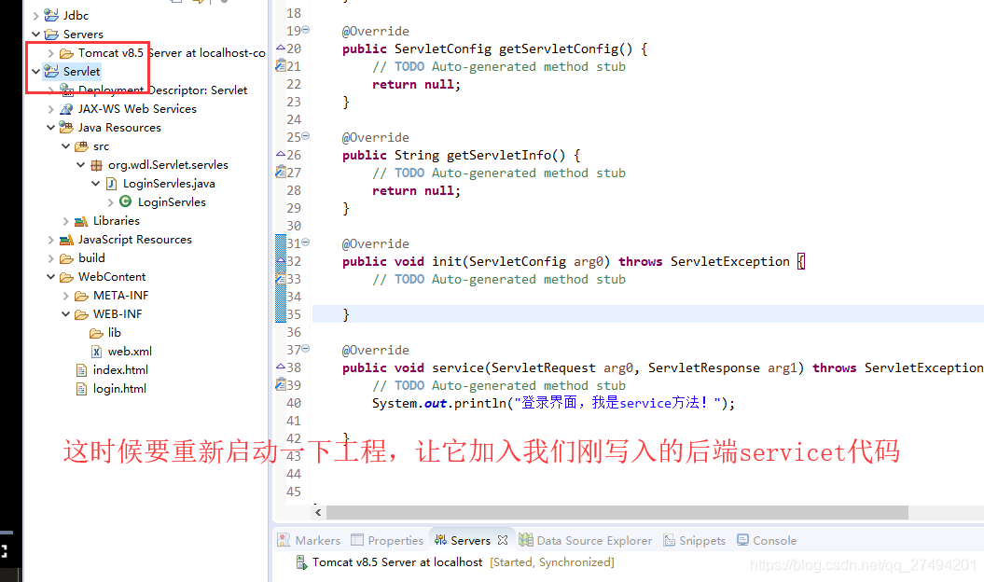The width and height of the screenshot is (984, 582).
Task: Collapse the WEB-INF folder
Action: tap(66, 314)
